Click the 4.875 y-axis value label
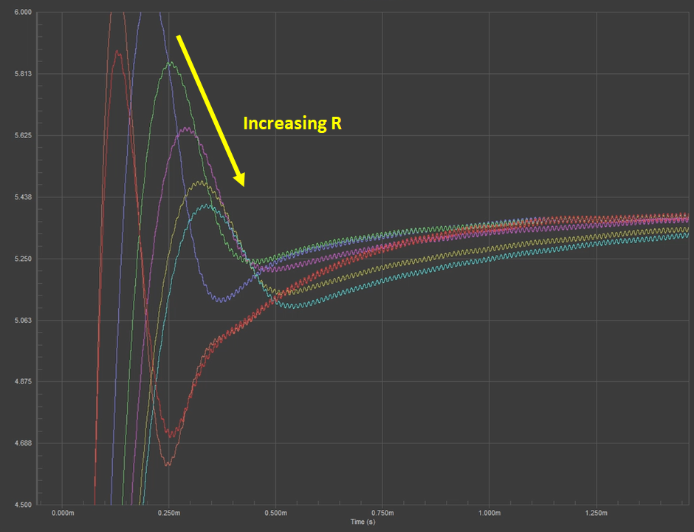The width and height of the screenshot is (694, 532). coord(23,381)
